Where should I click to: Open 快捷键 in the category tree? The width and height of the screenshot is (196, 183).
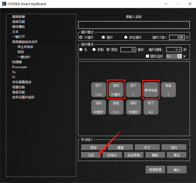click(17, 62)
